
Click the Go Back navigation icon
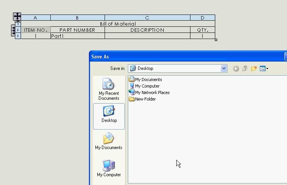[236, 68]
